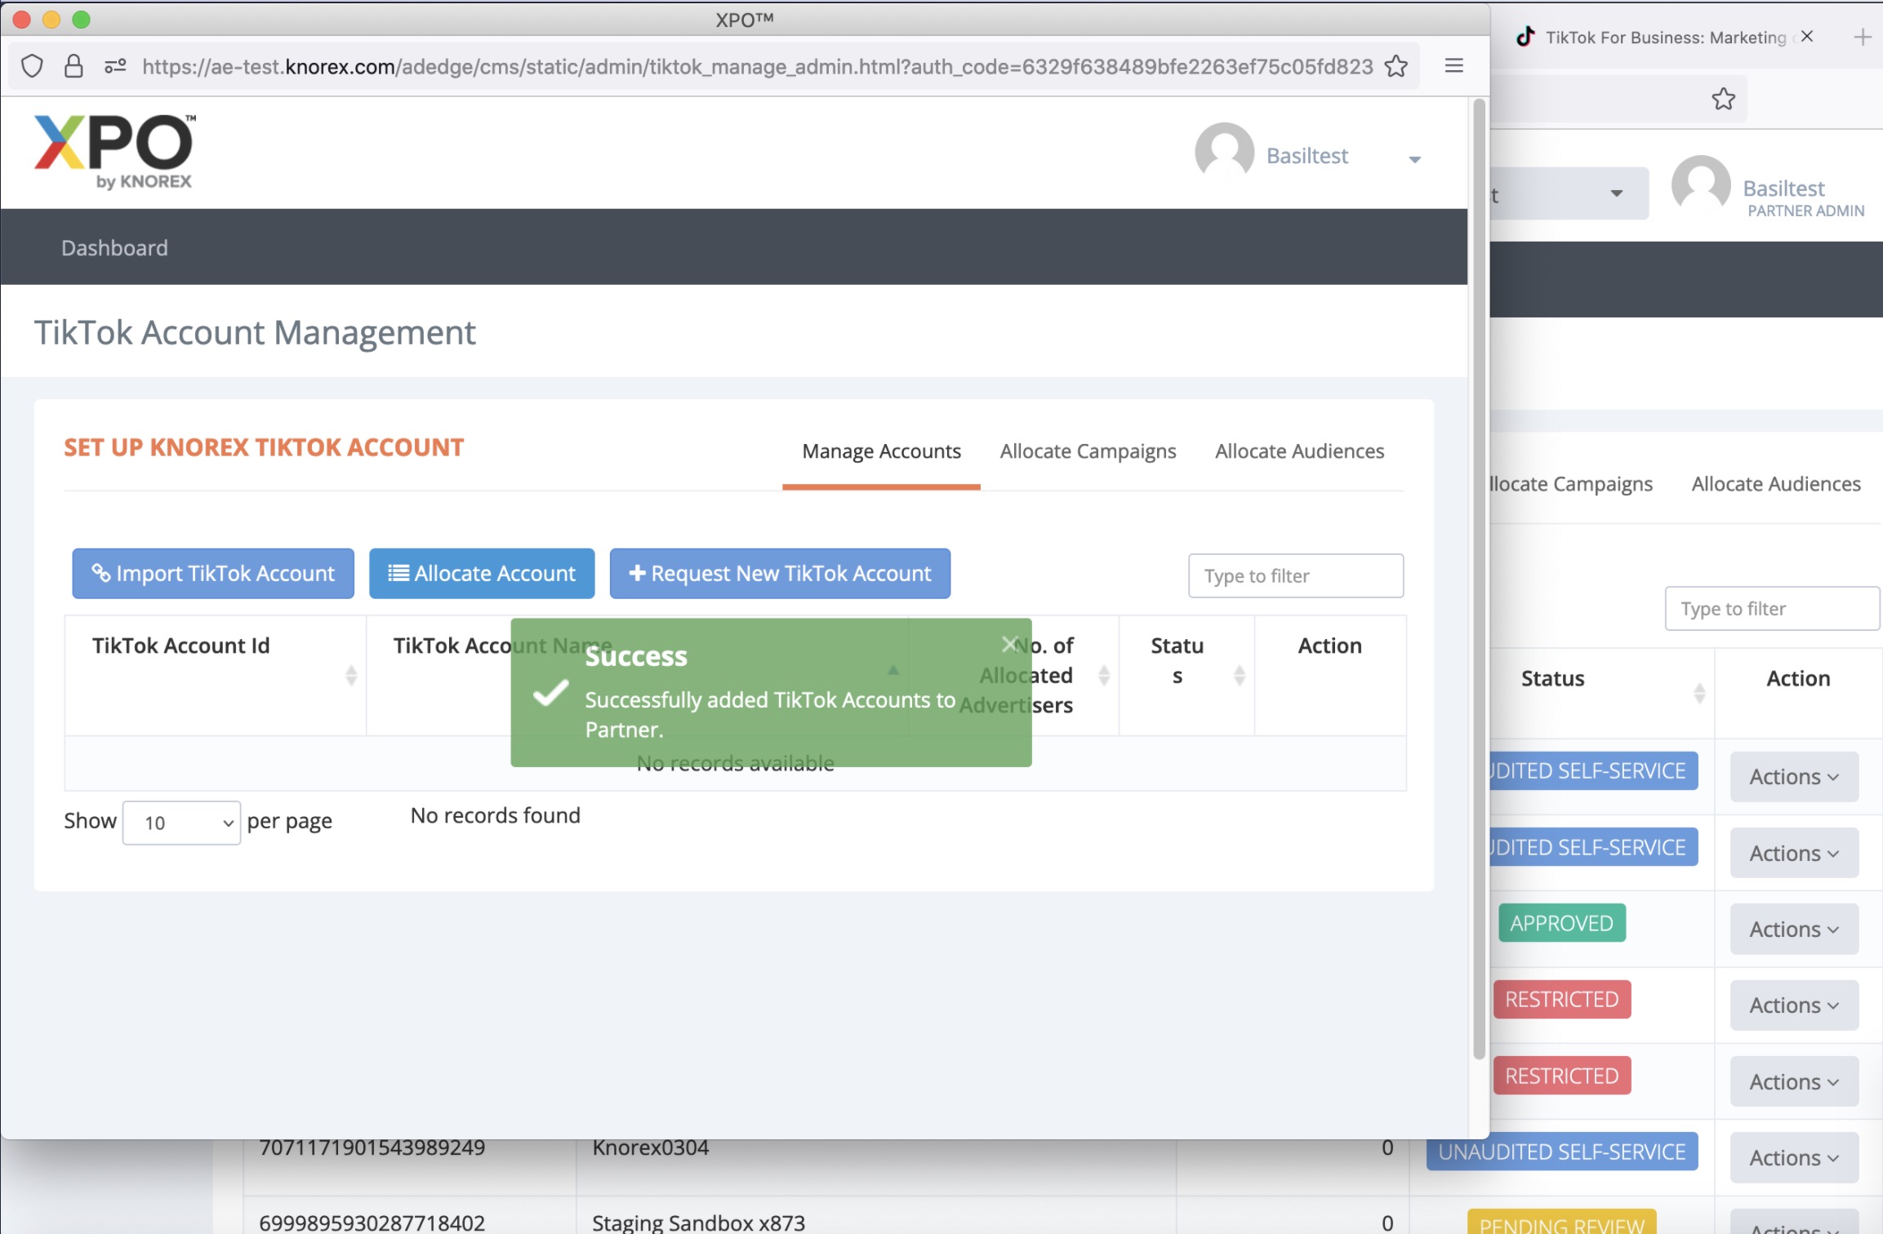The image size is (1883, 1234).
Task: Click Request New TikTok Account button
Action: (779, 574)
